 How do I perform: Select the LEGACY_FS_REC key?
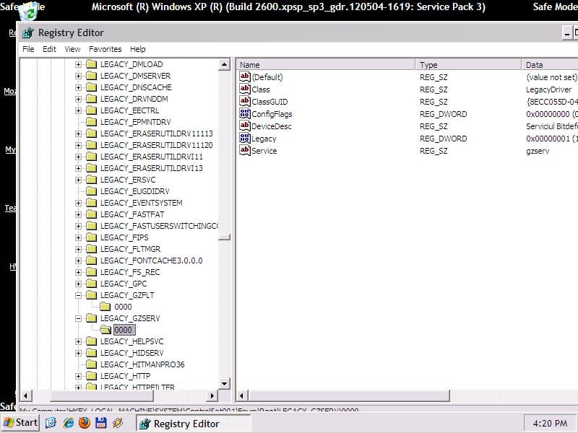point(130,272)
